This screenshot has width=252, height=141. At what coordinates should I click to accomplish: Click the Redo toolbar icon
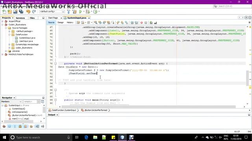[x=34, y=11]
